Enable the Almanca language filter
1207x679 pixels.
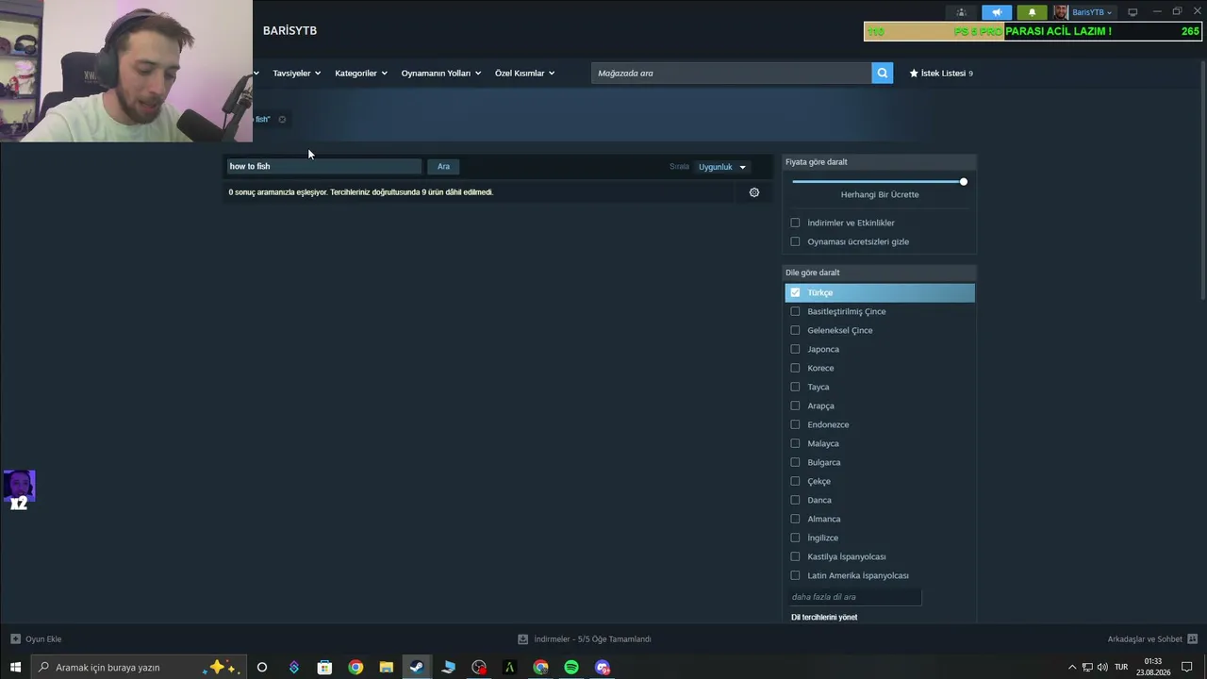(x=795, y=519)
